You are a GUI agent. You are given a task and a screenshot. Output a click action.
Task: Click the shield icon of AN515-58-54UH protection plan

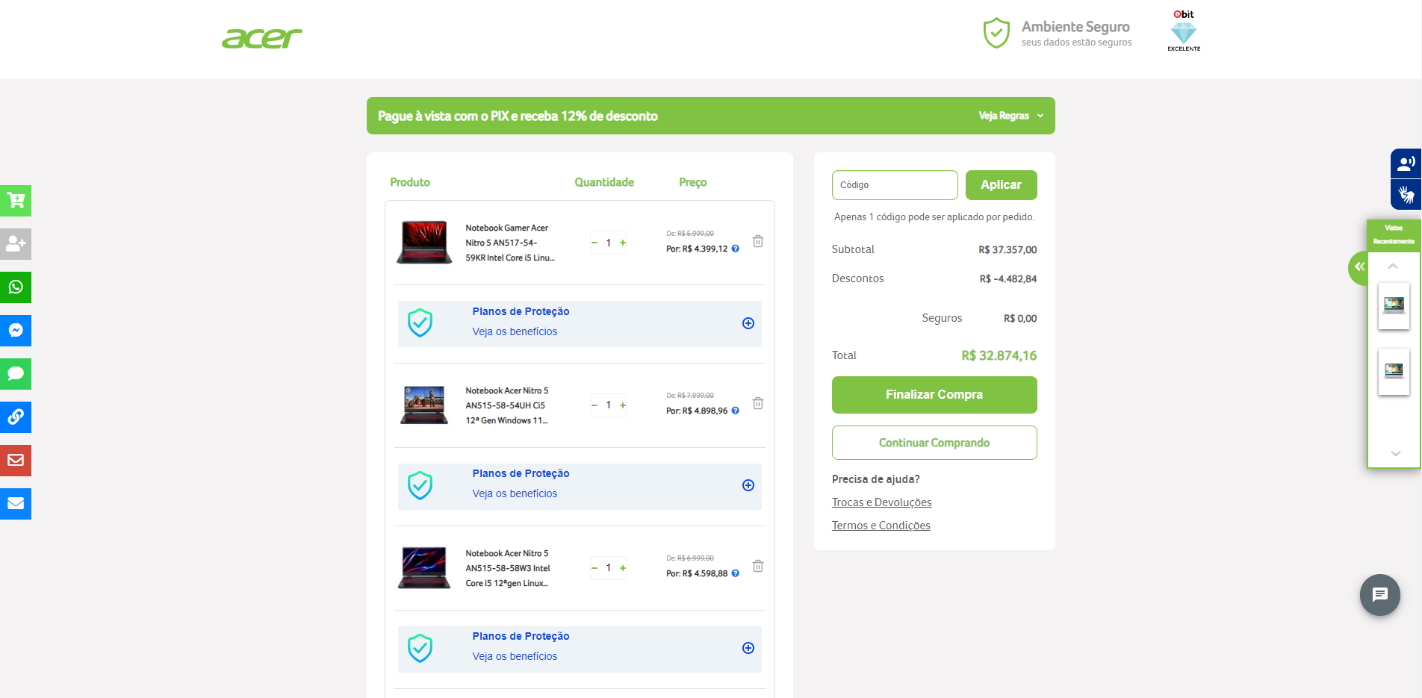pyautogui.click(x=420, y=486)
